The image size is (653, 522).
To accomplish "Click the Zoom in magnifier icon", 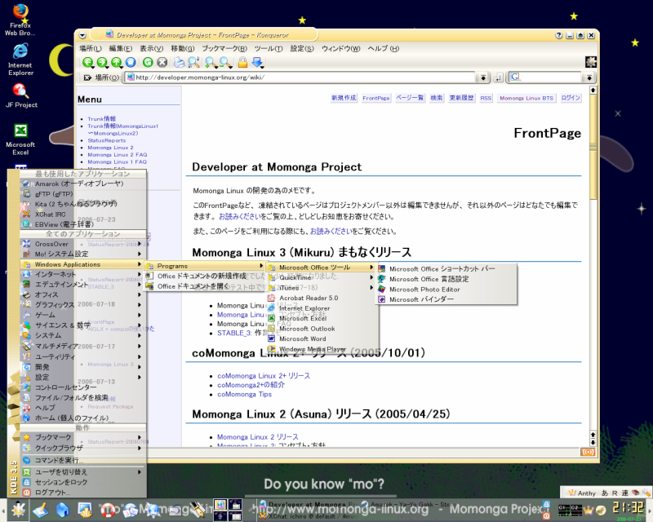I will point(211,63).
